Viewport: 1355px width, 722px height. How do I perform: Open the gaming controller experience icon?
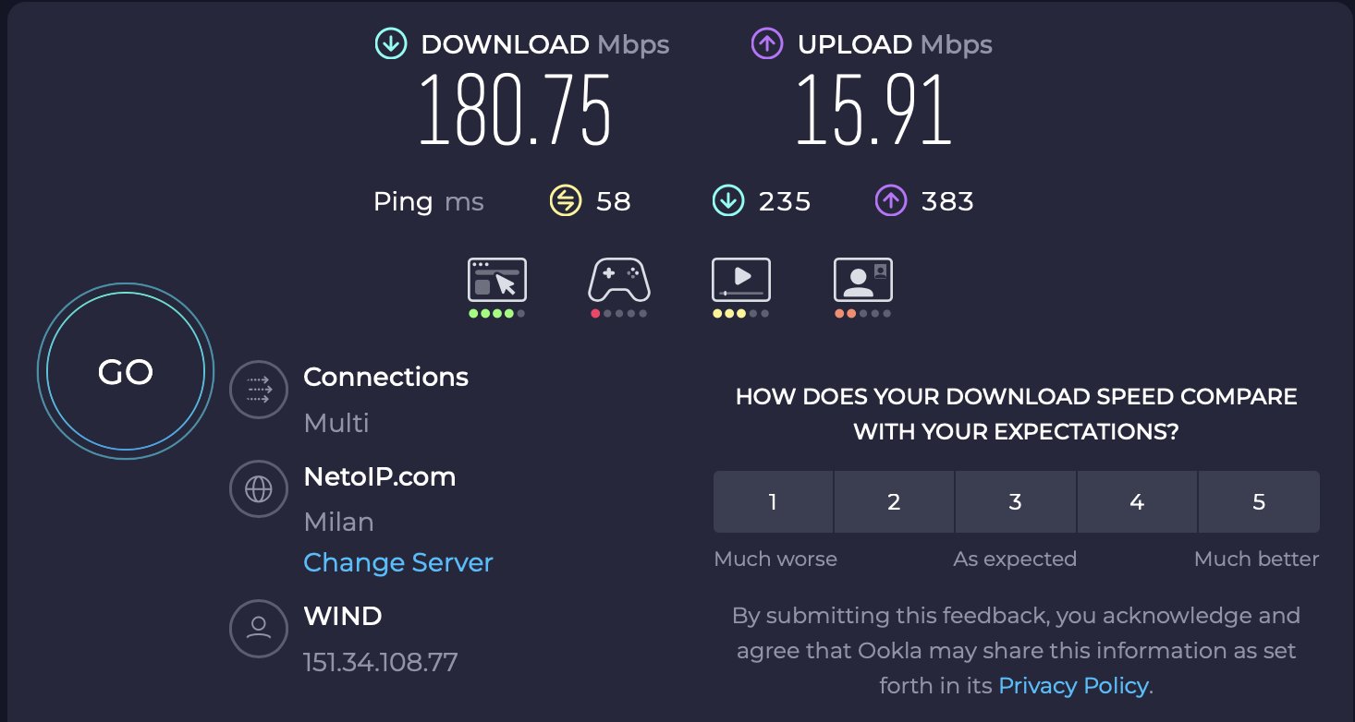pos(619,280)
